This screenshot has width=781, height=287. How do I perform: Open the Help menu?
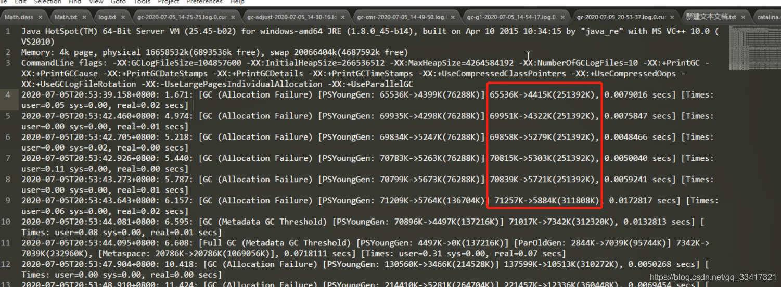[x=237, y=2]
